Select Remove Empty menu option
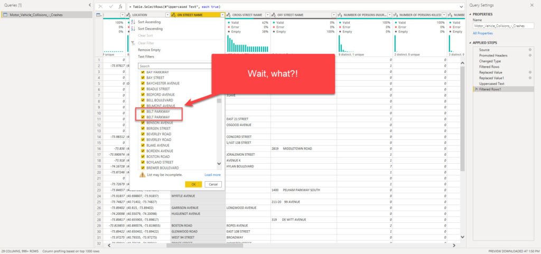The width and height of the screenshot is (541, 254). tap(149, 50)
